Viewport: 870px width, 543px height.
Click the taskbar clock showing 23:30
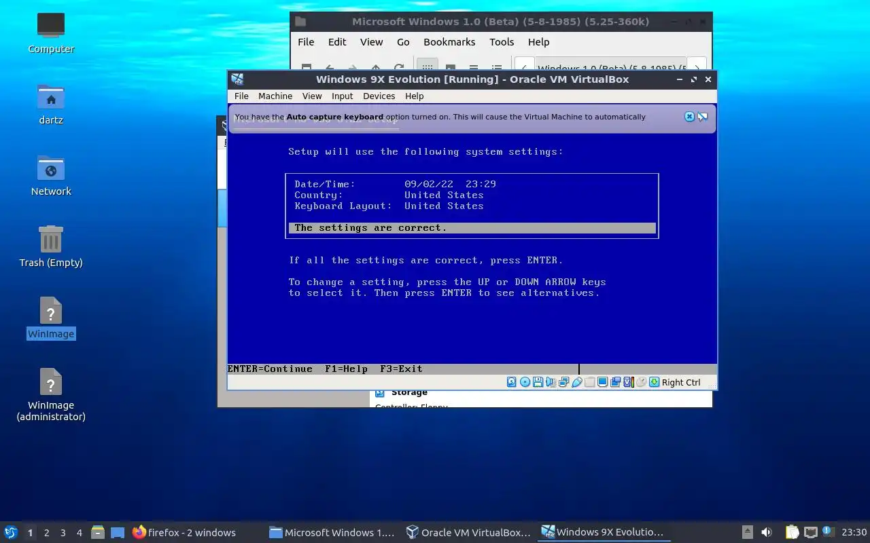click(x=854, y=532)
